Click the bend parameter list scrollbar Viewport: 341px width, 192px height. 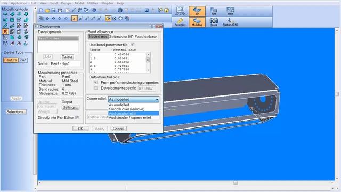point(148,62)
